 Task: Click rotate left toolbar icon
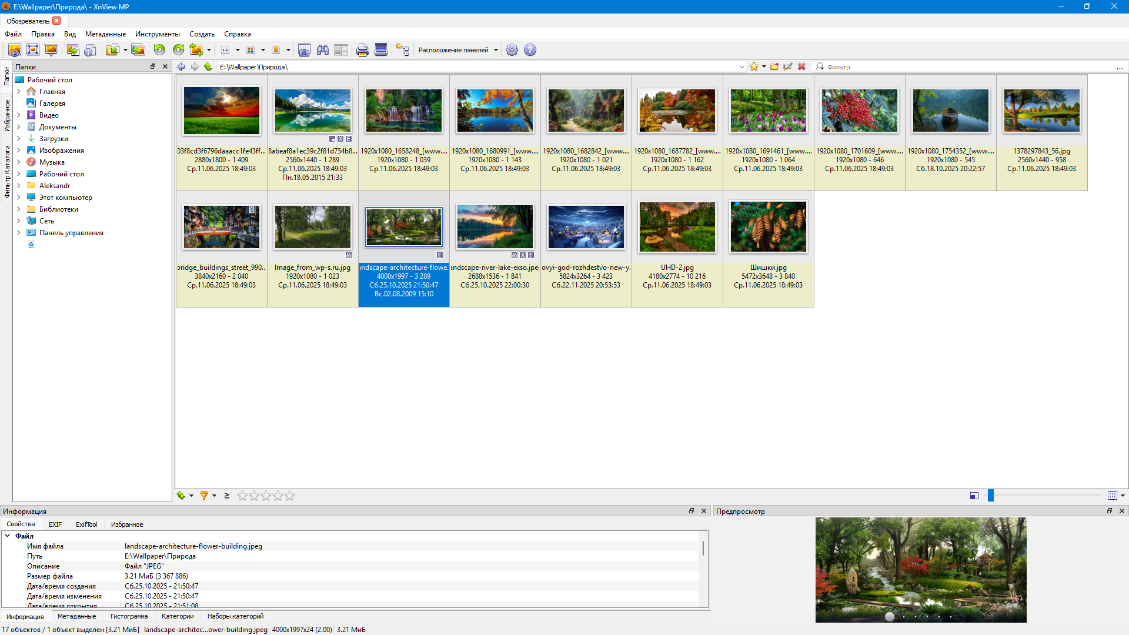click(x=159, y=50)
